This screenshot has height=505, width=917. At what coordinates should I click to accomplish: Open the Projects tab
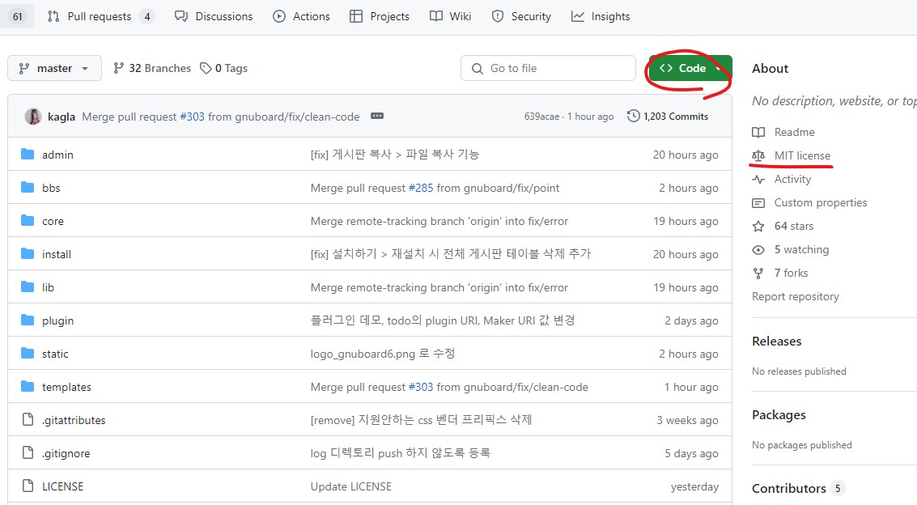tap(380, 16)
